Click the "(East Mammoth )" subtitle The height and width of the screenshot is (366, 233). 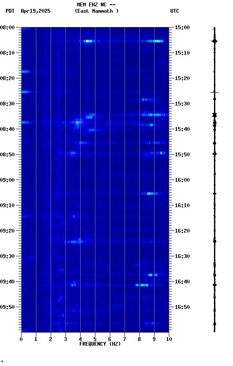coord(97,11)
